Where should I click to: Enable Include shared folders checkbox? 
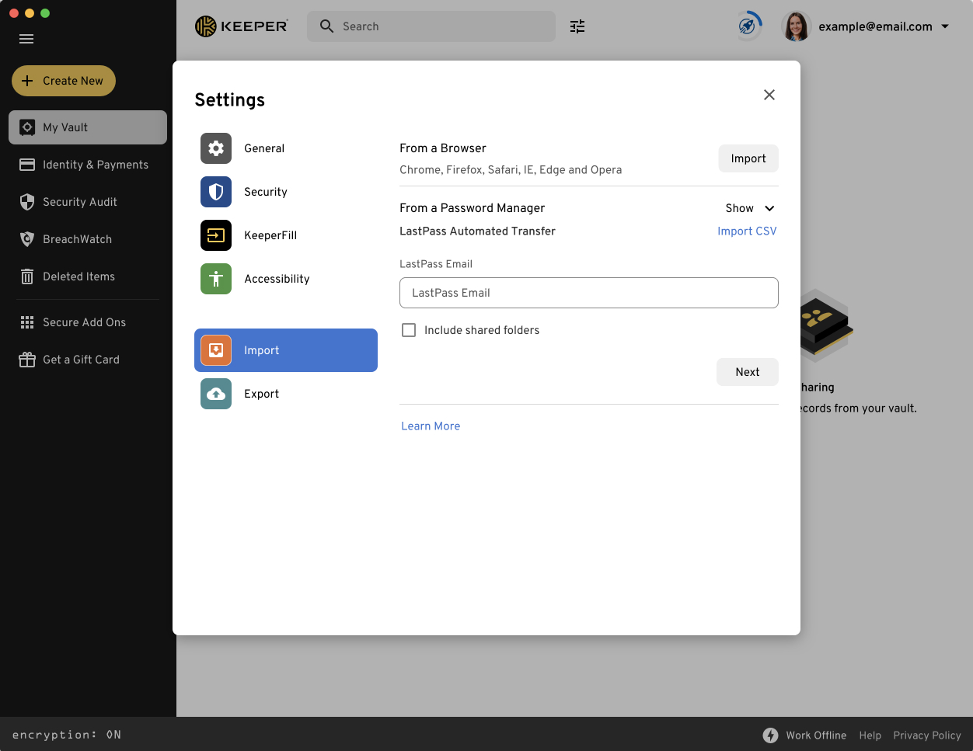[x=409, y=330]
